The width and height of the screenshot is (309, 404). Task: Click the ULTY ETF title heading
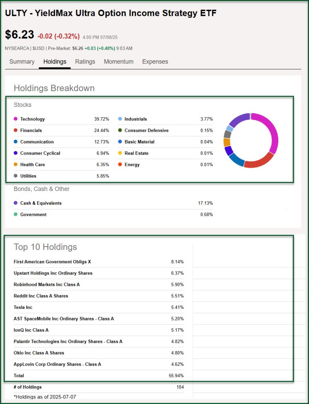click(110, 13)
